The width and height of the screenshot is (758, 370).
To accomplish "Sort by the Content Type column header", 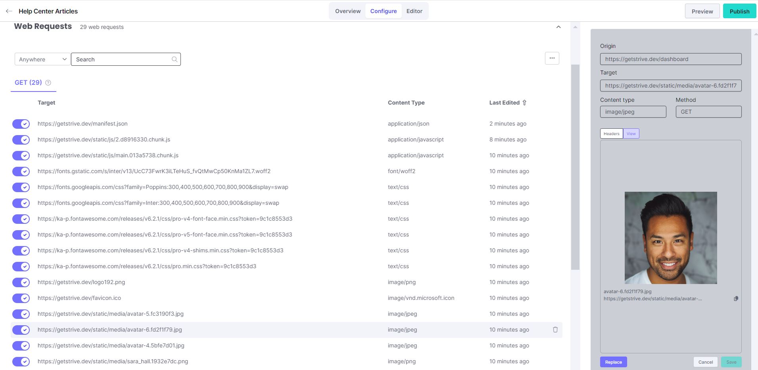I will pos(406,103).
